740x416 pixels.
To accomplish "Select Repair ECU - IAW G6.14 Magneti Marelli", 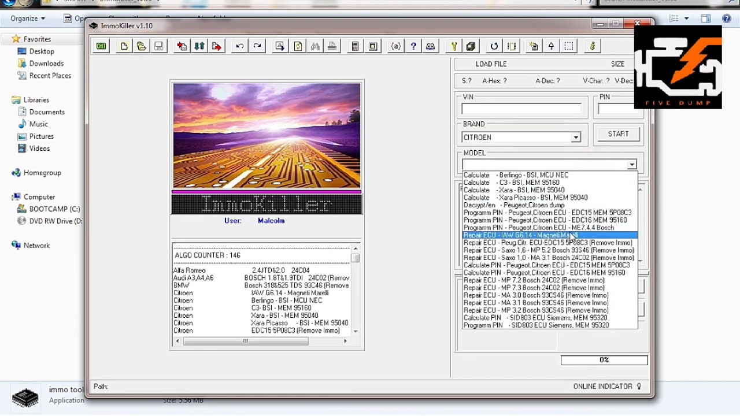I will (x=550, y=235).
